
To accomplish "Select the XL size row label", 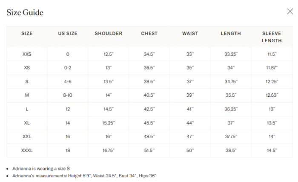I will click(27, 123).
